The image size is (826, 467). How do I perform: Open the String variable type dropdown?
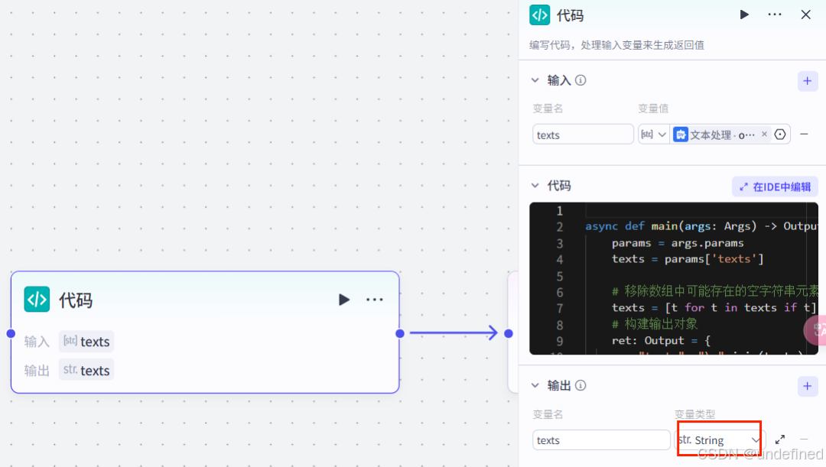coord(719,439)
